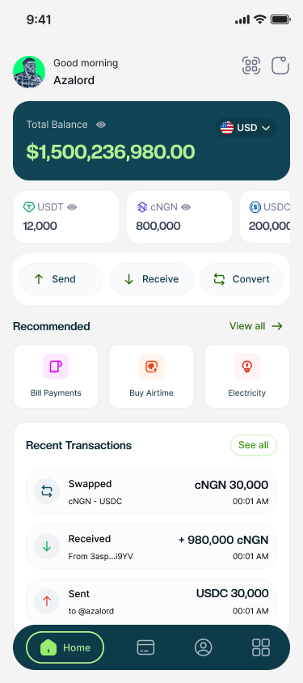Tap the Buy Airtime icon

151,367
